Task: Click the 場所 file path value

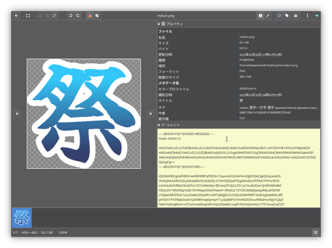Action: pos(268,66)
